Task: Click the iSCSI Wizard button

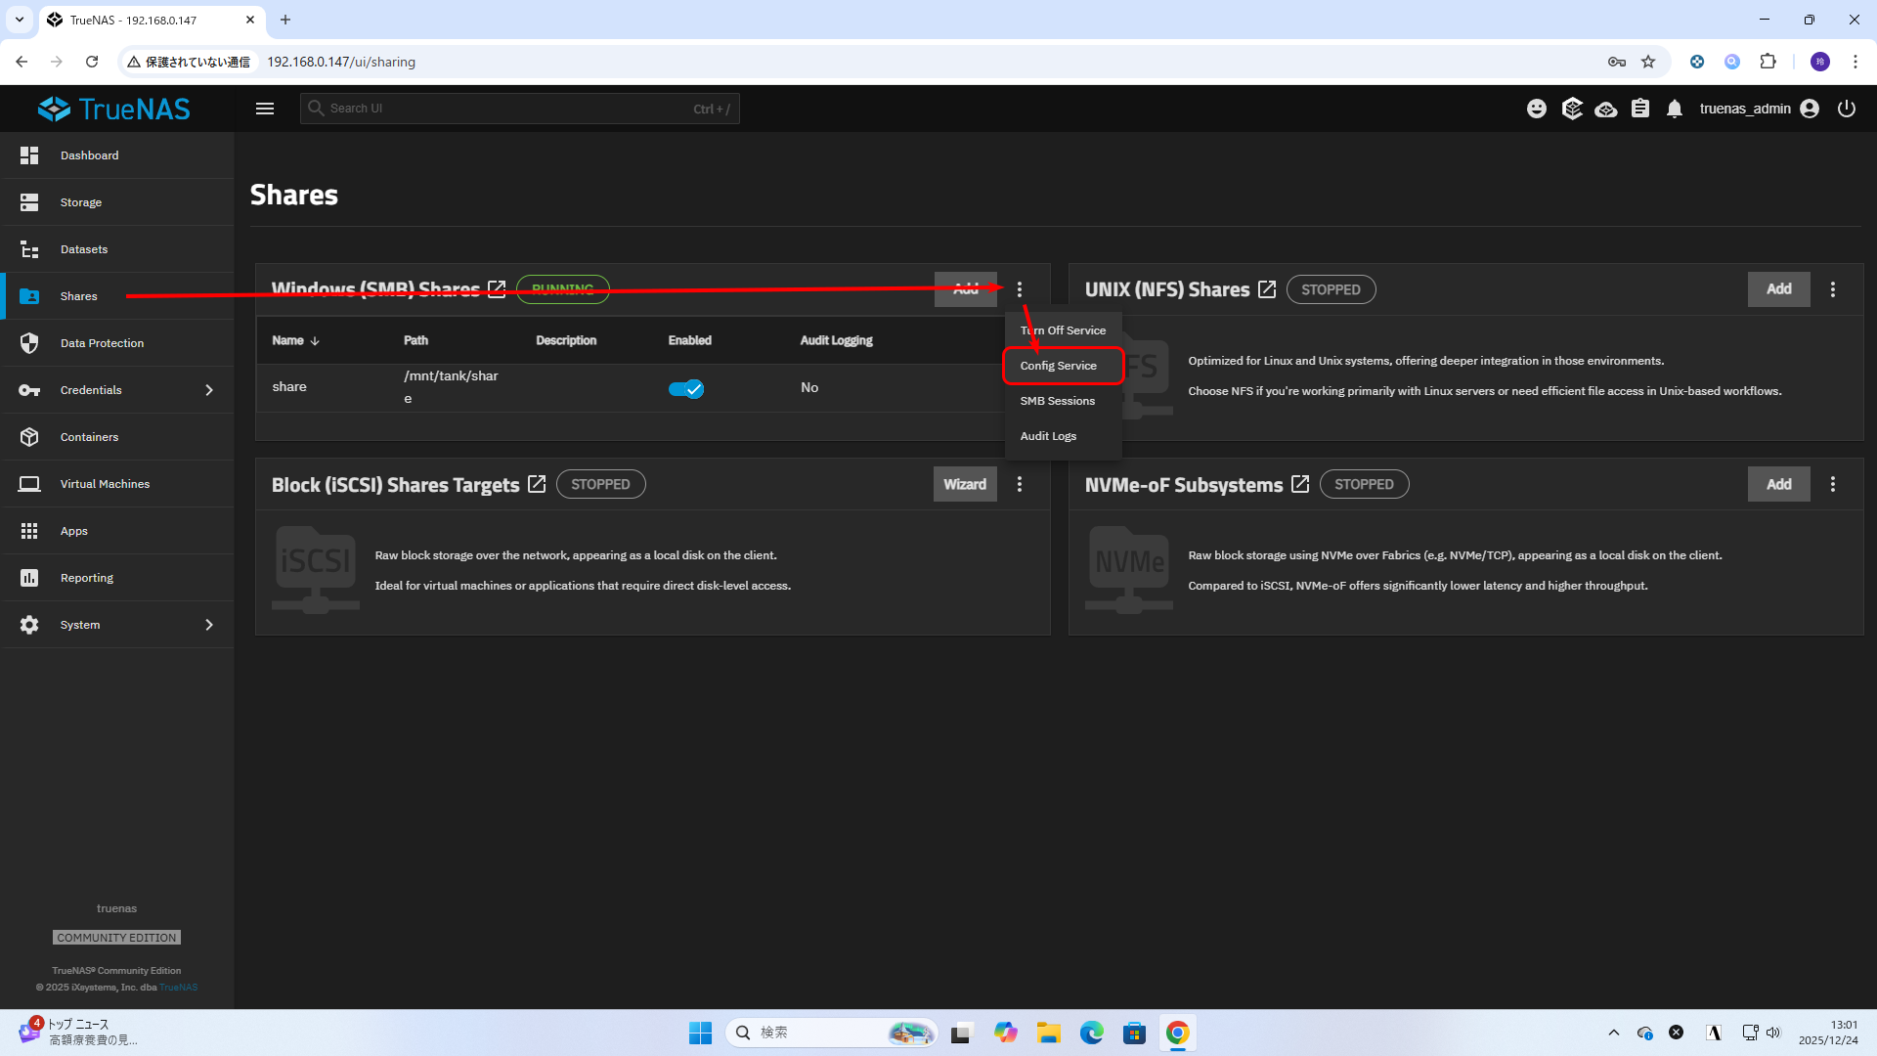Action: [x=965, y=484]
